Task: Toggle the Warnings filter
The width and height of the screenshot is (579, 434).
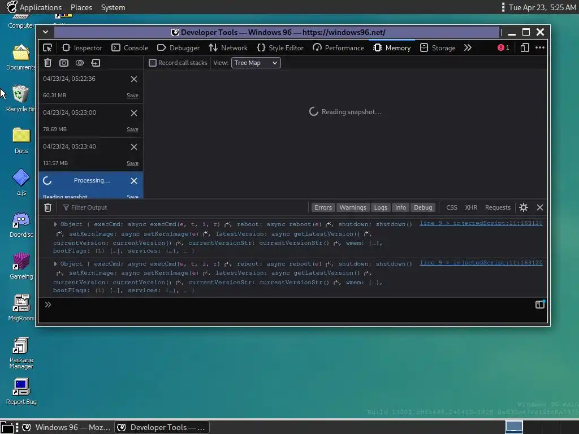Action: coord(353,207)
